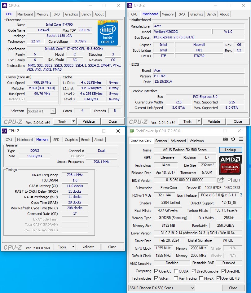Toggle the Vulkan checkbox
Viewport: 251px width, 293px height.
[x=156, y=278]
